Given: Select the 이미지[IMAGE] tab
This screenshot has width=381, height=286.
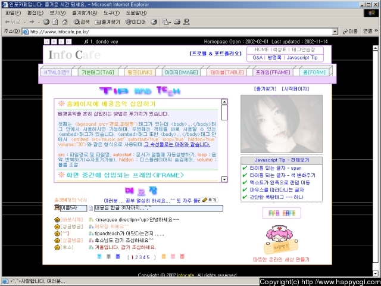Looking at the screenshot, I should pyautogui.click(x=181, y=73).
